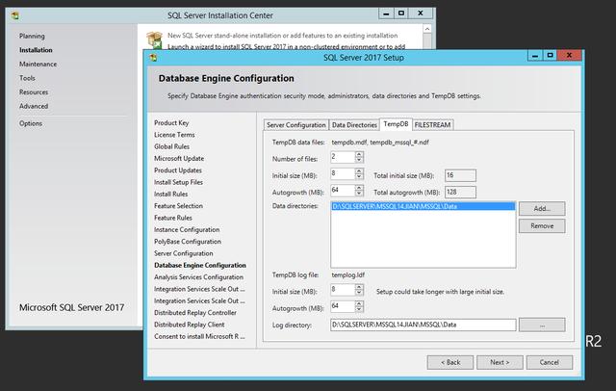Click the Log directory path field
The height and width of the screenshot is (391, 616).
point(423,325)
